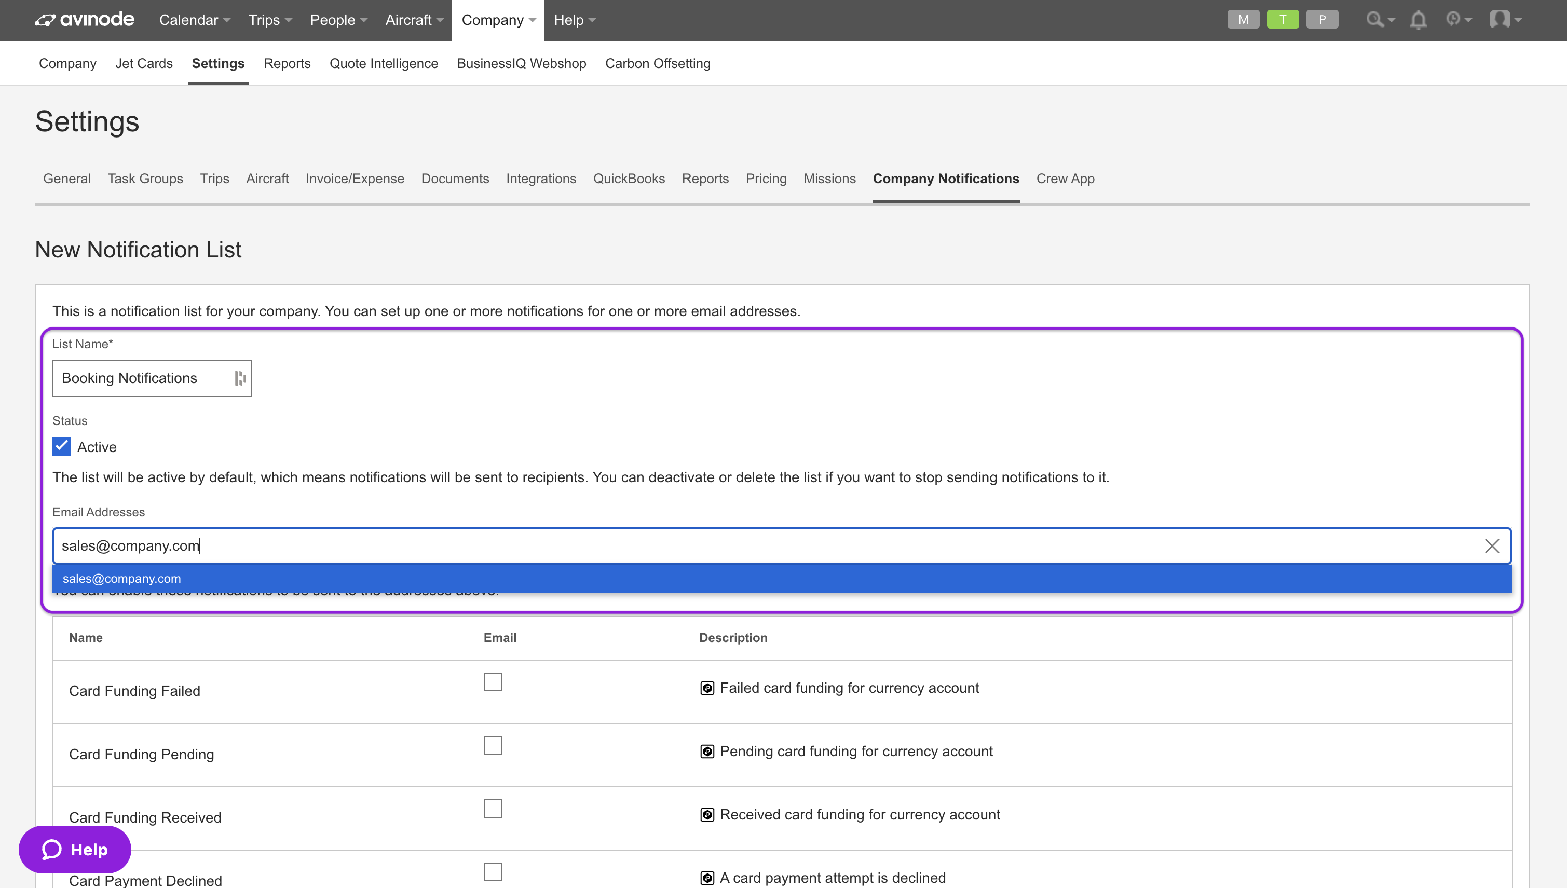Expand the Trips top menu

pos(270,20)
